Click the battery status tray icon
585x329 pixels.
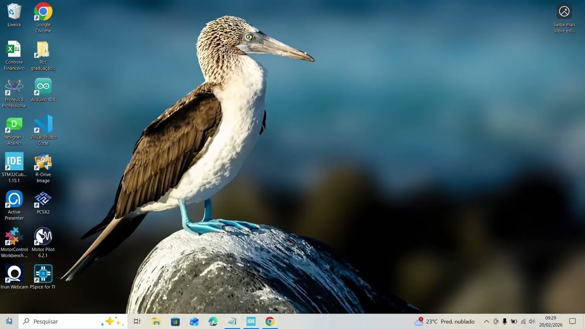tap(514, 321)
